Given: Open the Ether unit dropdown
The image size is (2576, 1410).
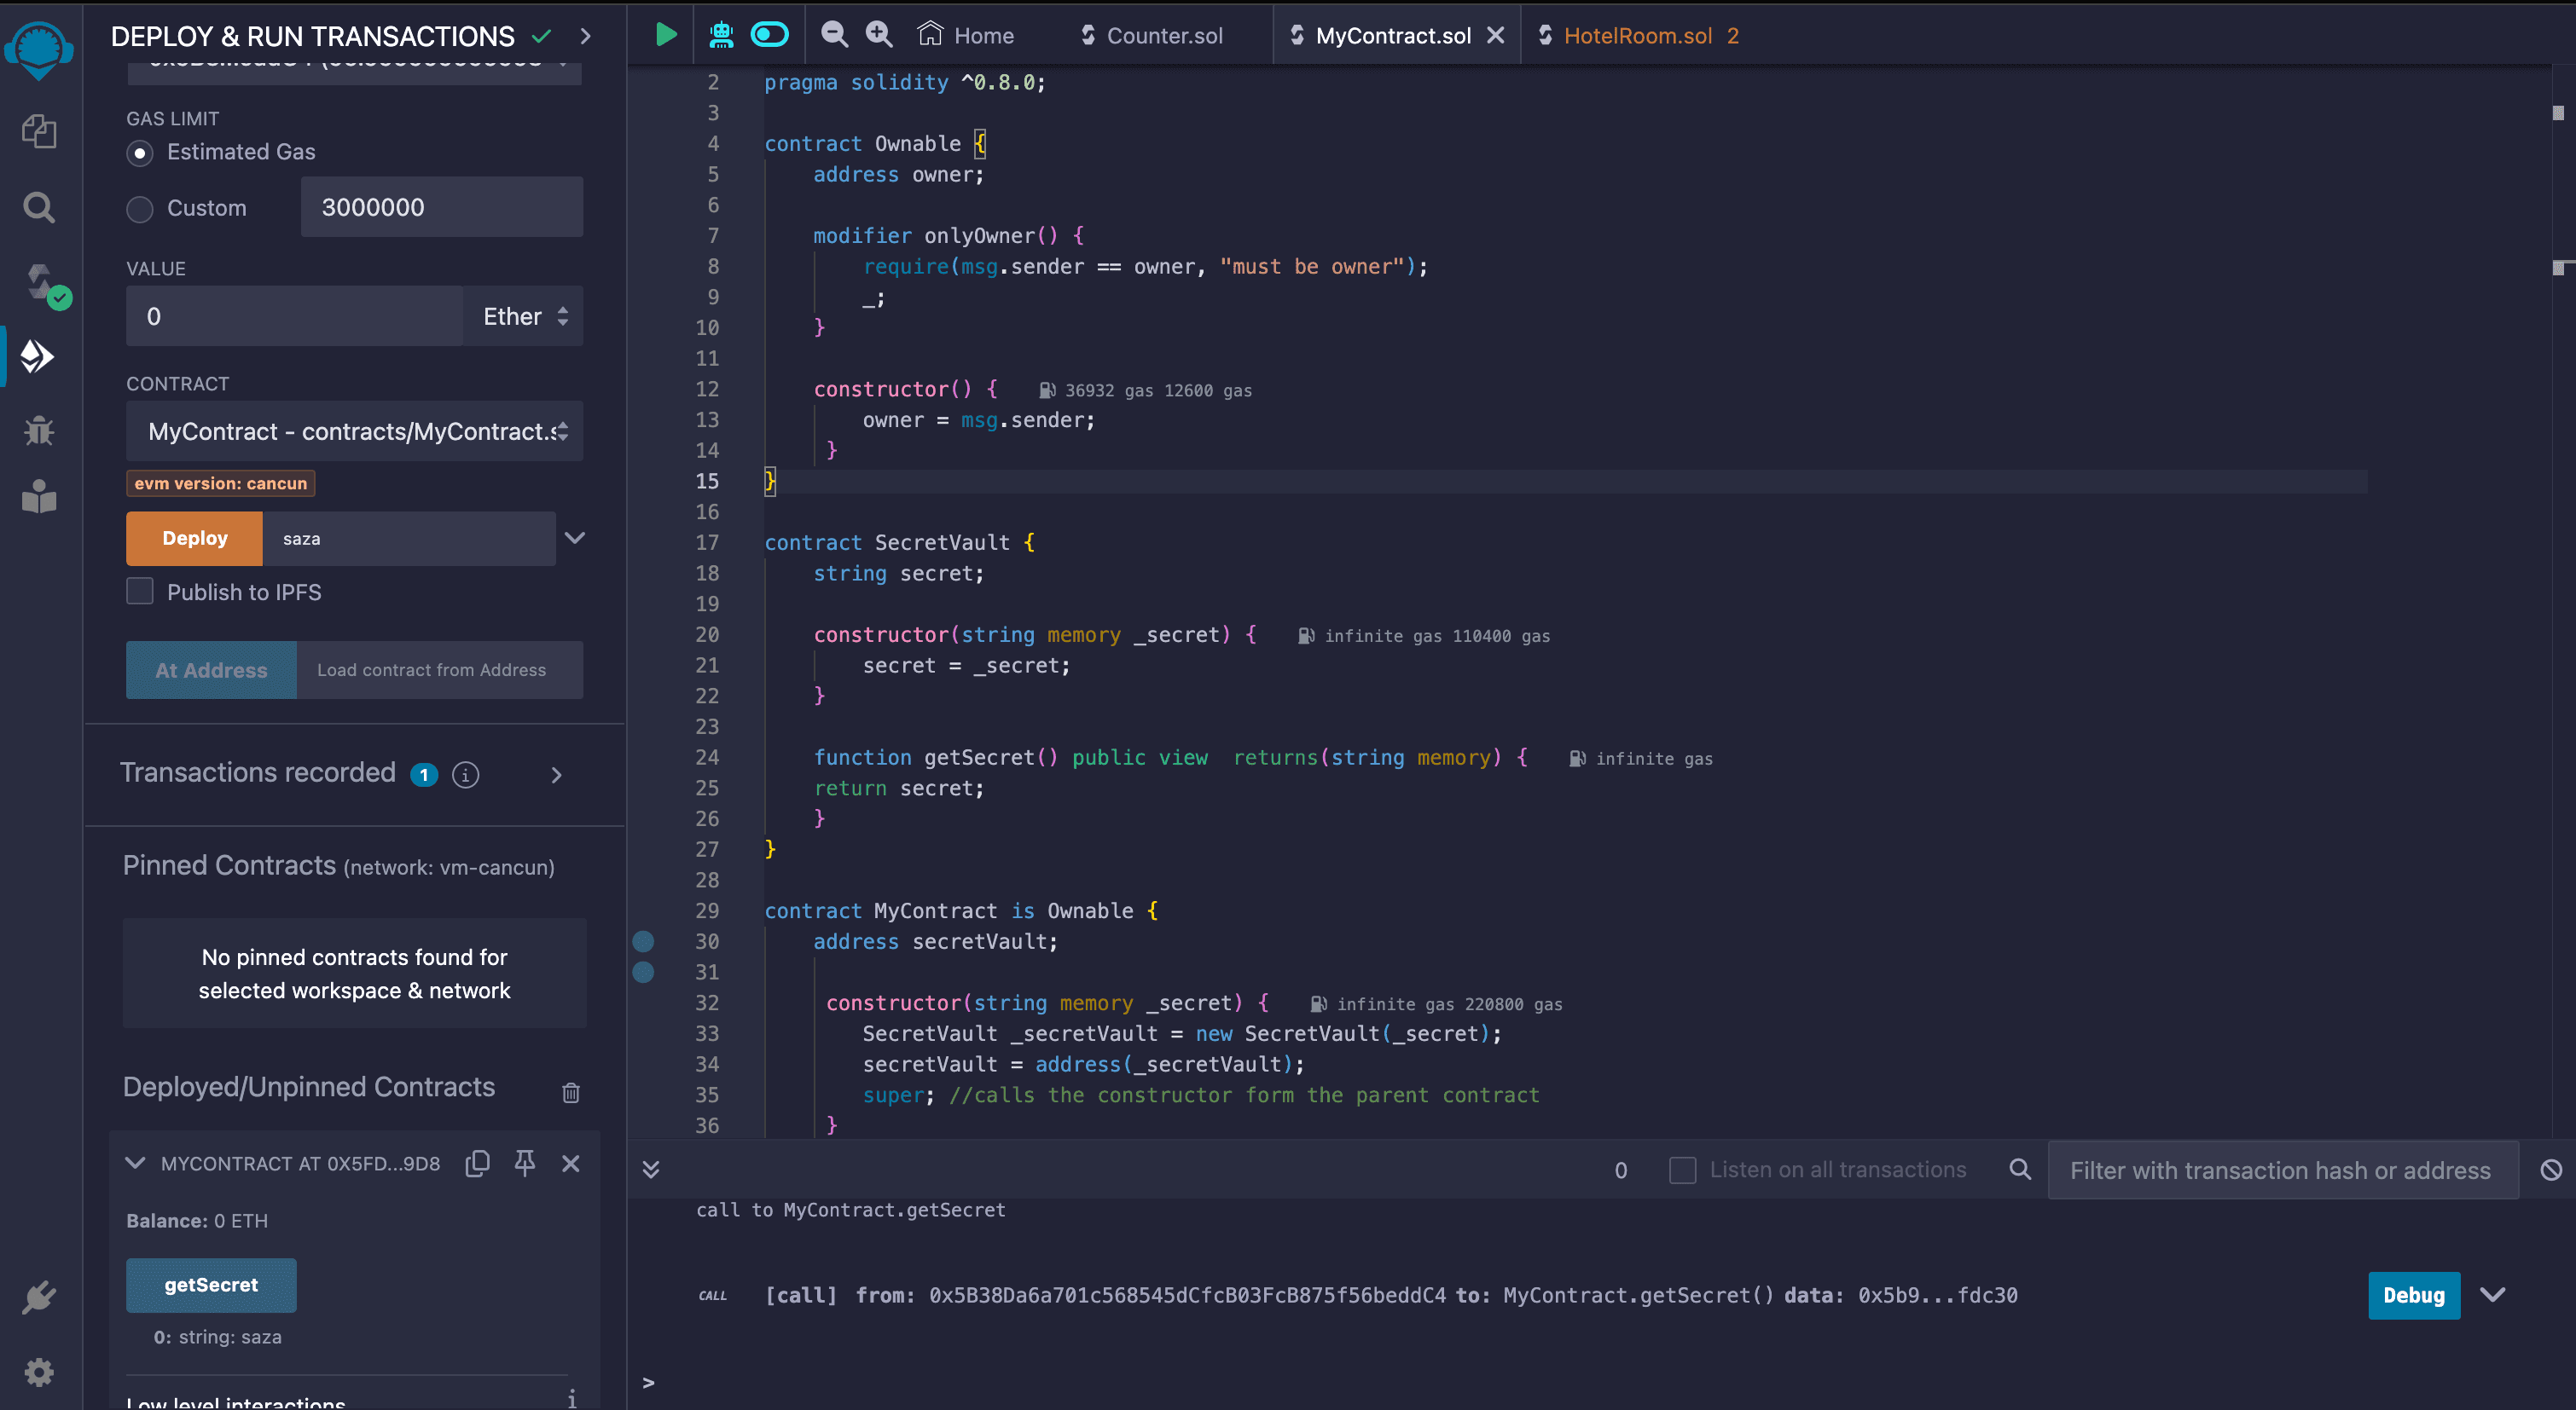Looking at the screenshot, I should coord(524,315).
